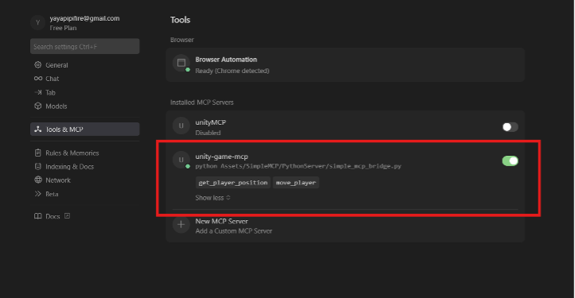Click Add a Custom MCP Server text

(x=234, y=231)
